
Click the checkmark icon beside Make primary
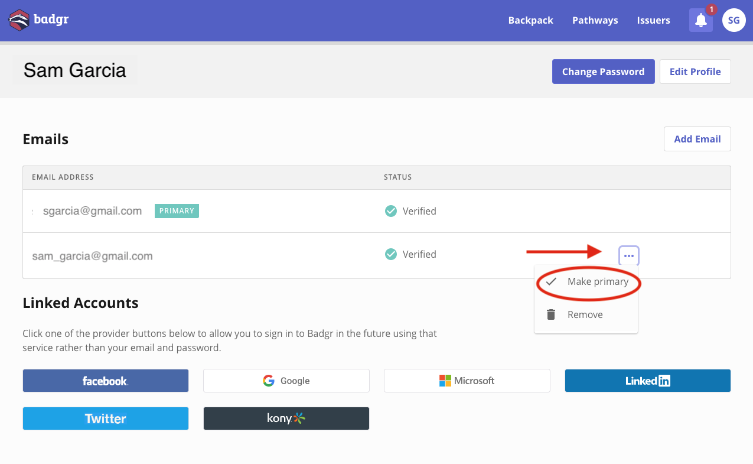(551, 281)
